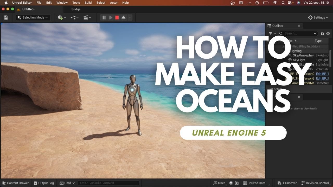Screen dimensions: 333x187
Task: Open macOS Control Center icon
Action: [x=290, y=3]
